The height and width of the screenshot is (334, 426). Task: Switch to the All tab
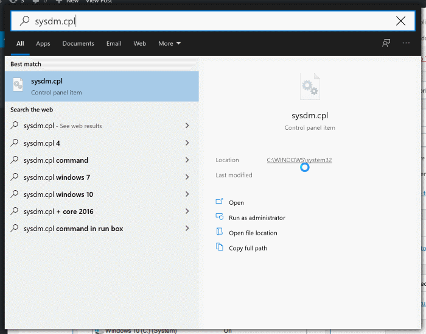coord(20,43)
